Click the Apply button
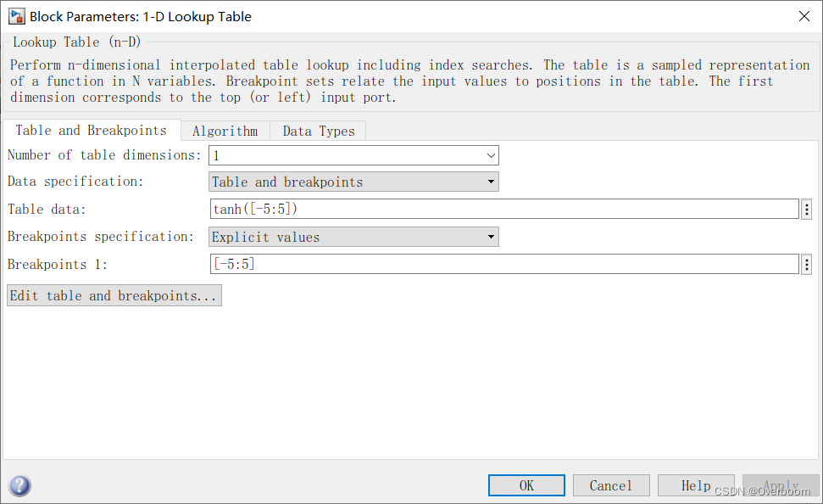The image size is (823, 504). [x=781, y=485]
